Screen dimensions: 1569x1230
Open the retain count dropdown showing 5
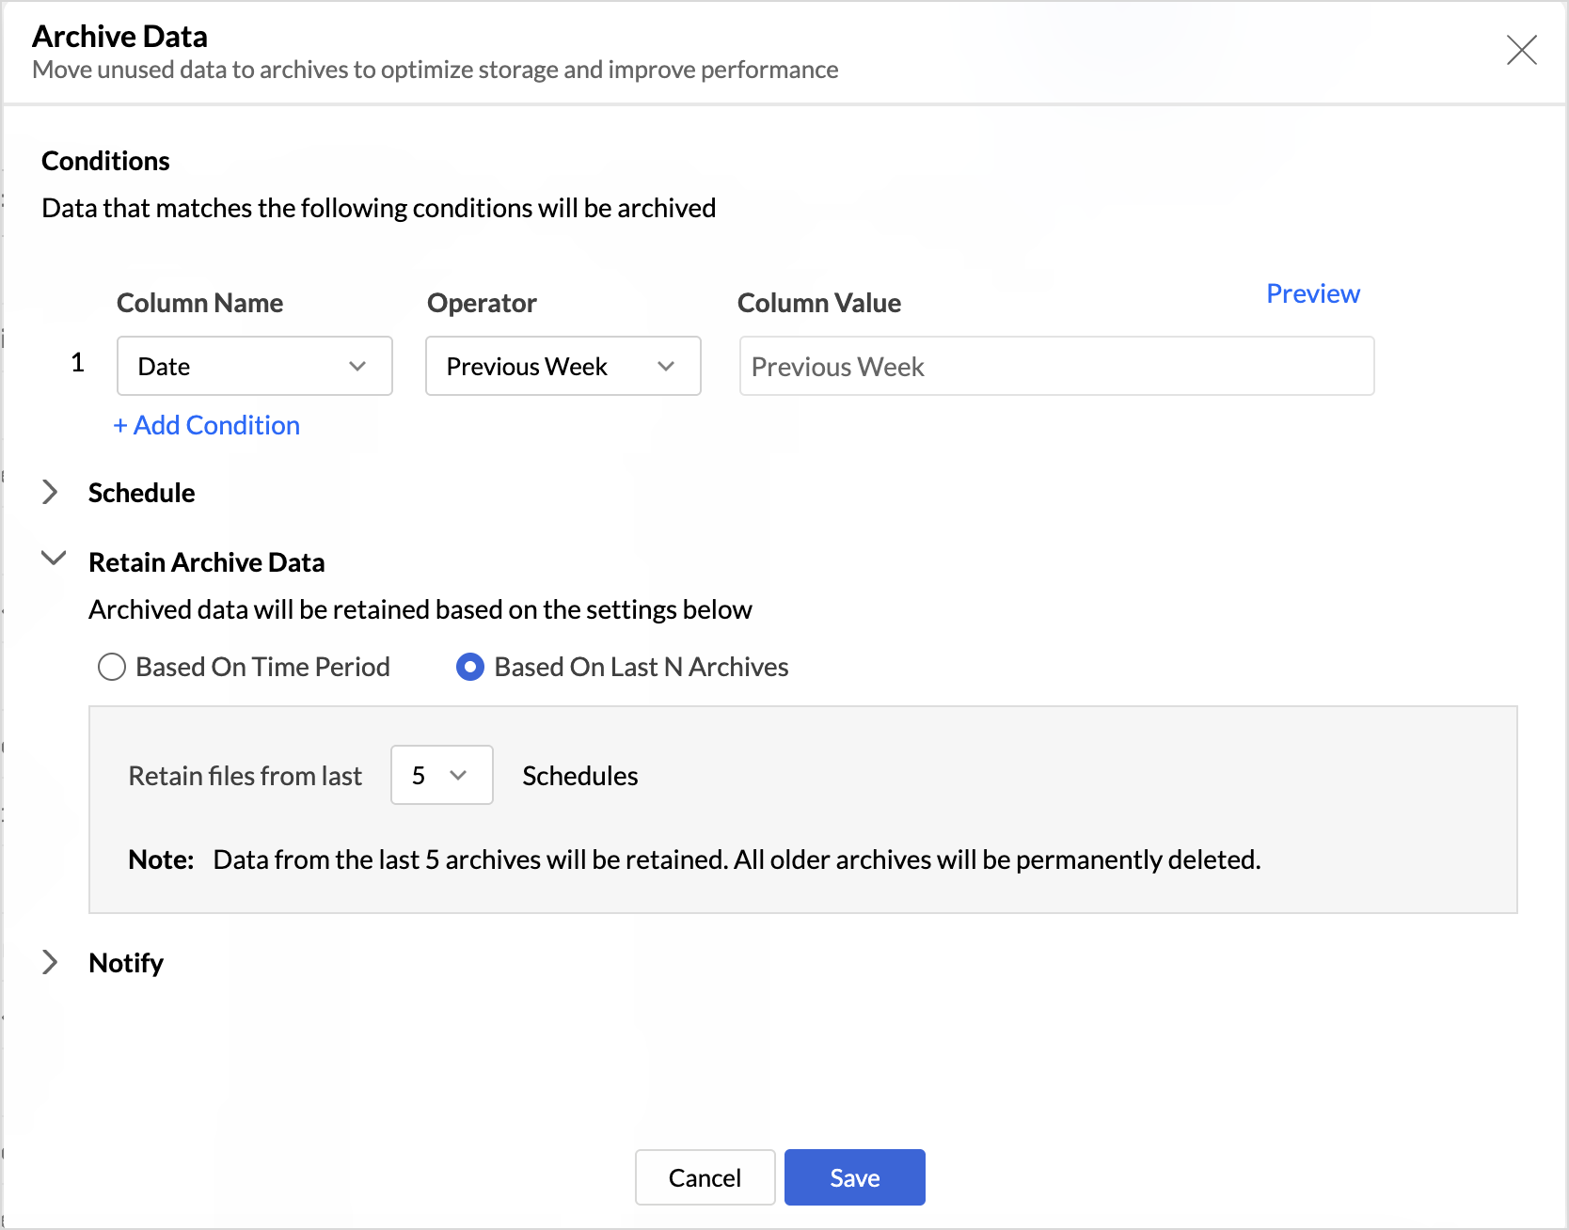(441, 775)
